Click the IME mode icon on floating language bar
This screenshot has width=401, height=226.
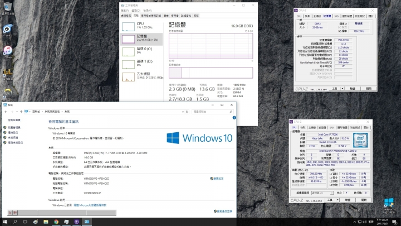click(15, 213)
